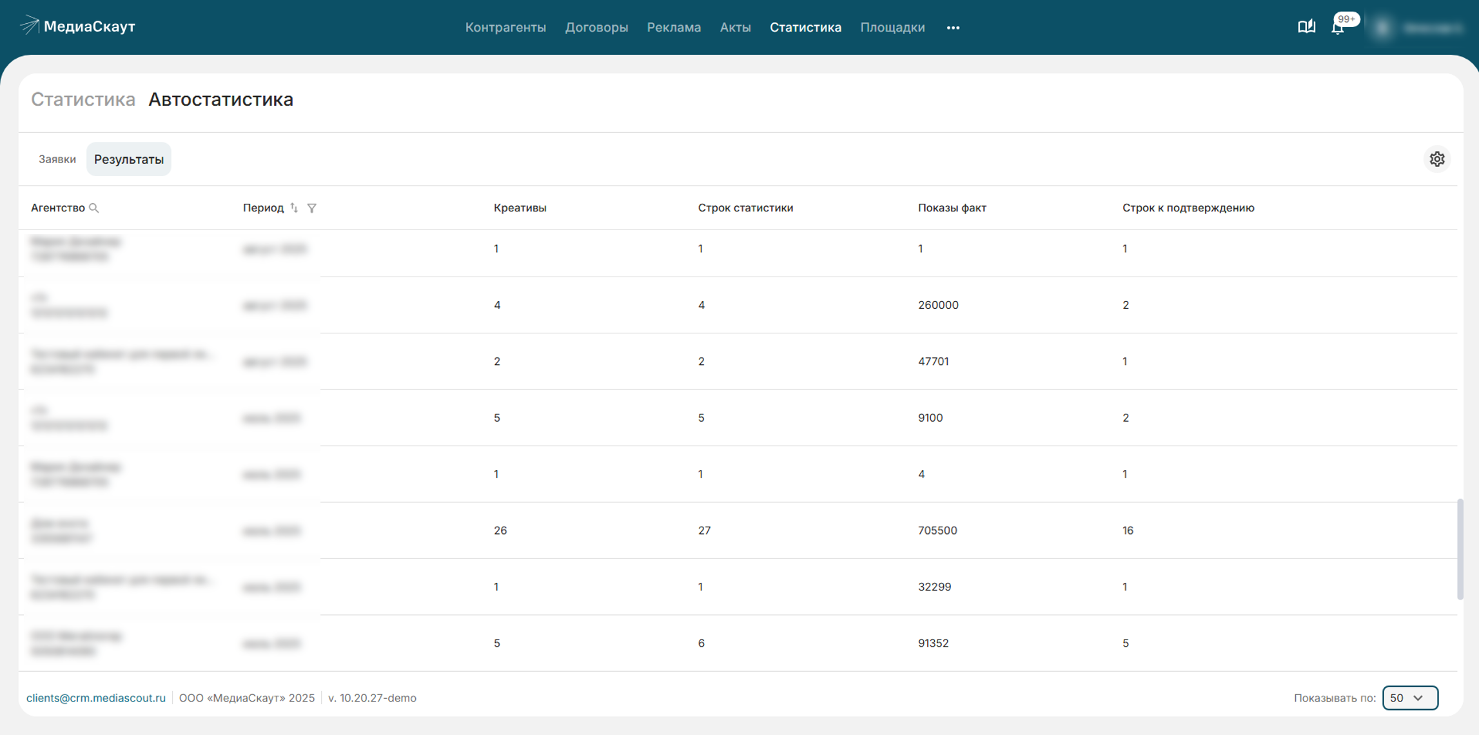1479x735 pixels.
Task: Click the vertical table scrollbar
Action: 1460,548
